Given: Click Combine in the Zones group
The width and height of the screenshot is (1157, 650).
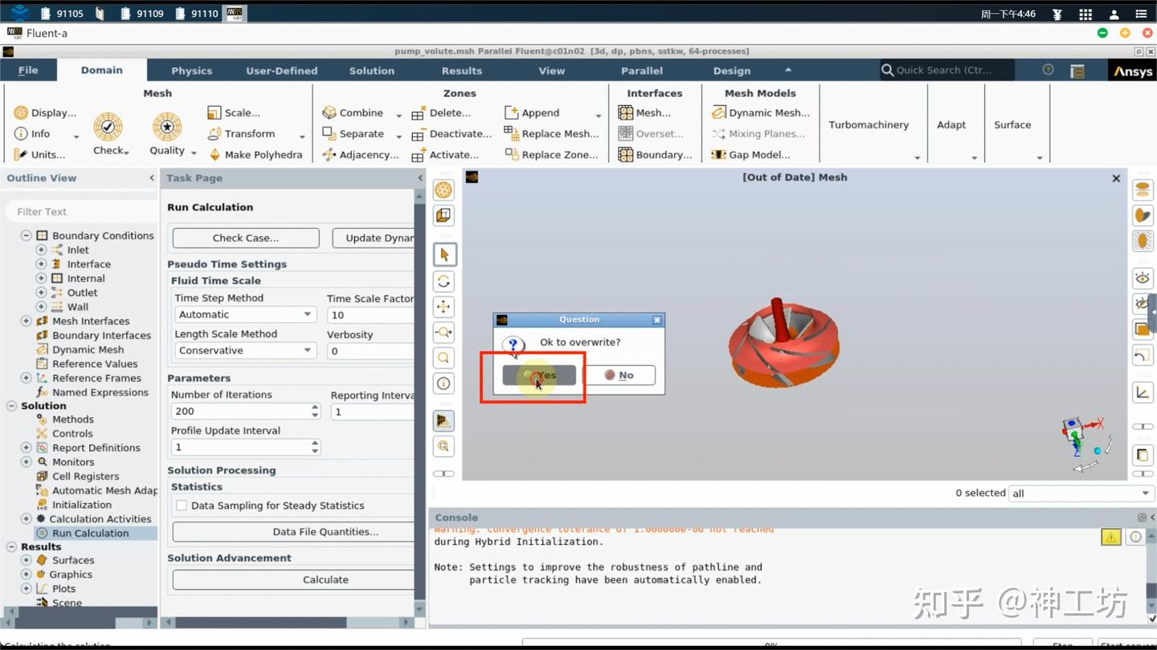Looking at the screenshot, I should pos(353,113).
